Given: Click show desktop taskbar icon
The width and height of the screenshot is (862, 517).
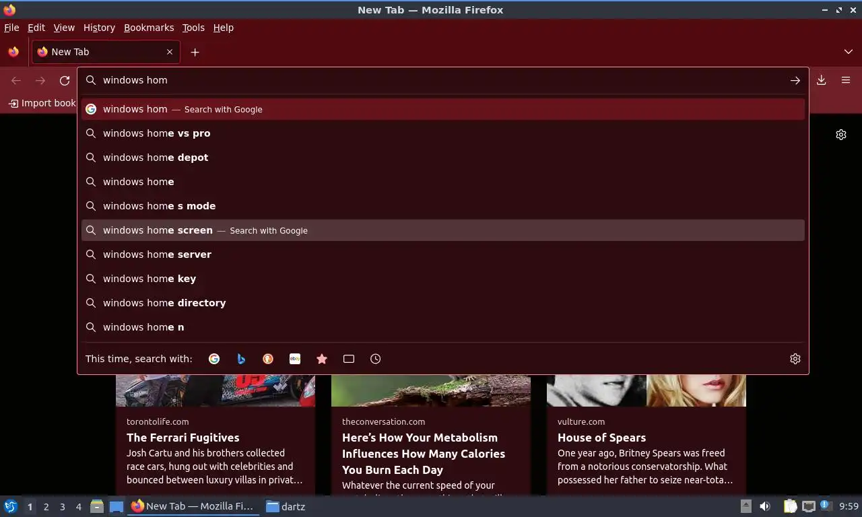Looking at the screenshot, I should (117, 506).
